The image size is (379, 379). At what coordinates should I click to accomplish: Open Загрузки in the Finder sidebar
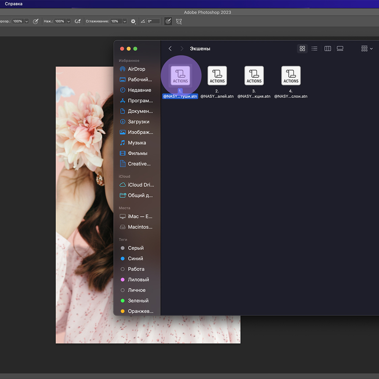[x=138, y=122]
